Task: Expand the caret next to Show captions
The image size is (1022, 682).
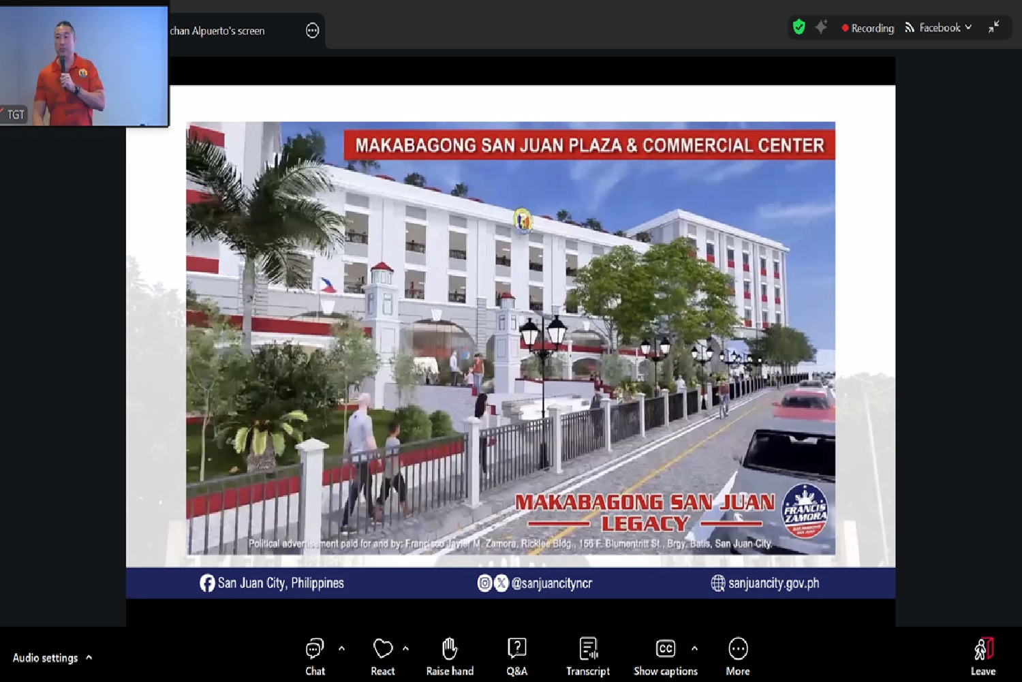Action: [694, 649]
